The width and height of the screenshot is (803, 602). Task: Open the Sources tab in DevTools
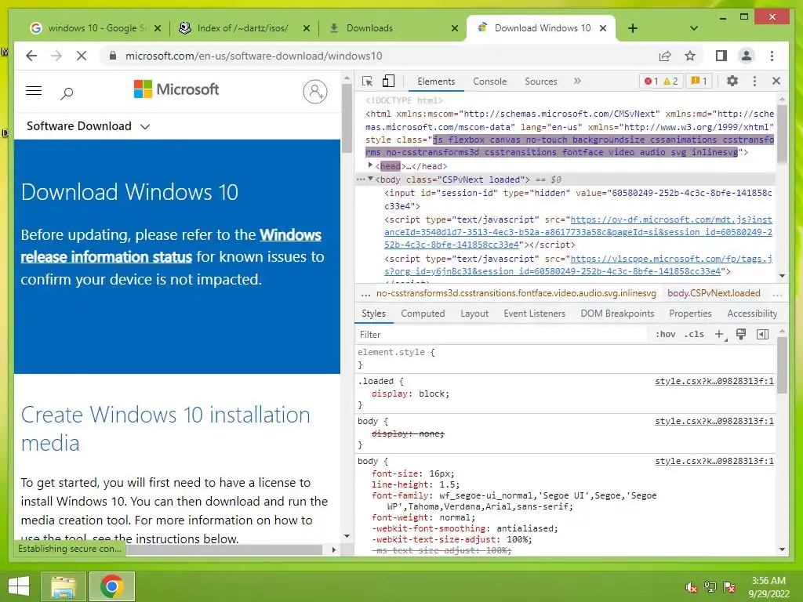tap(541, 82)
